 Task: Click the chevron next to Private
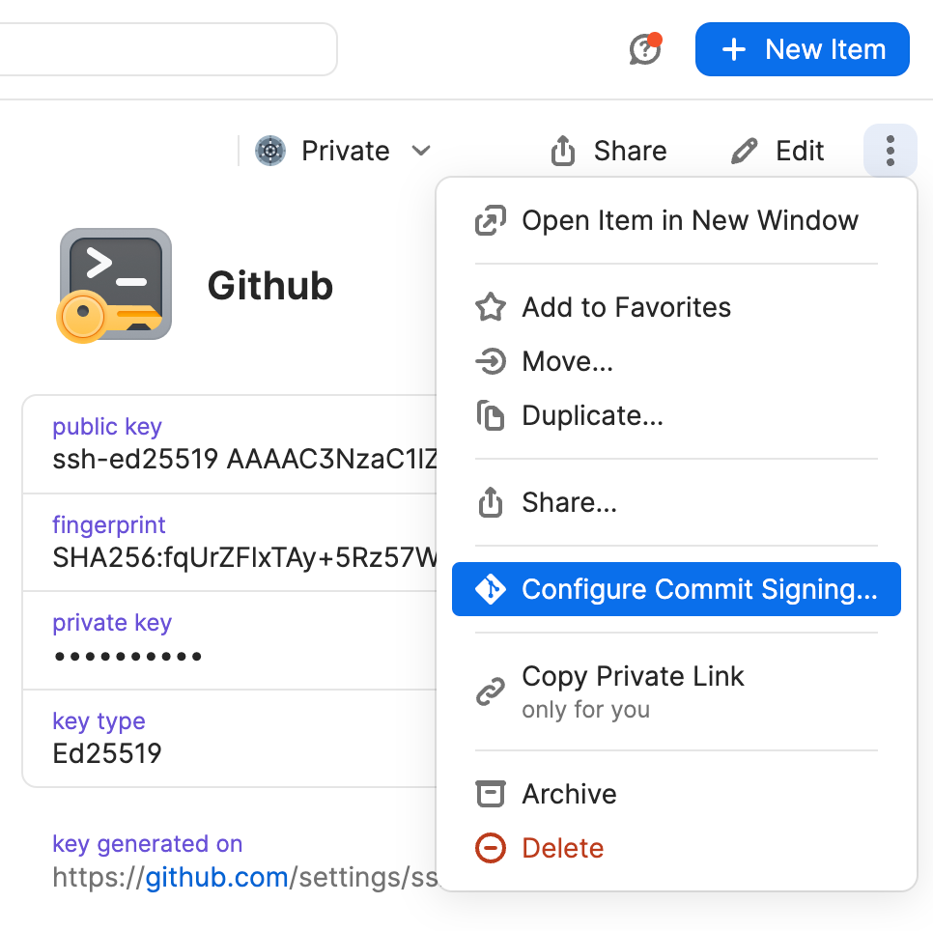click(422, 151)
